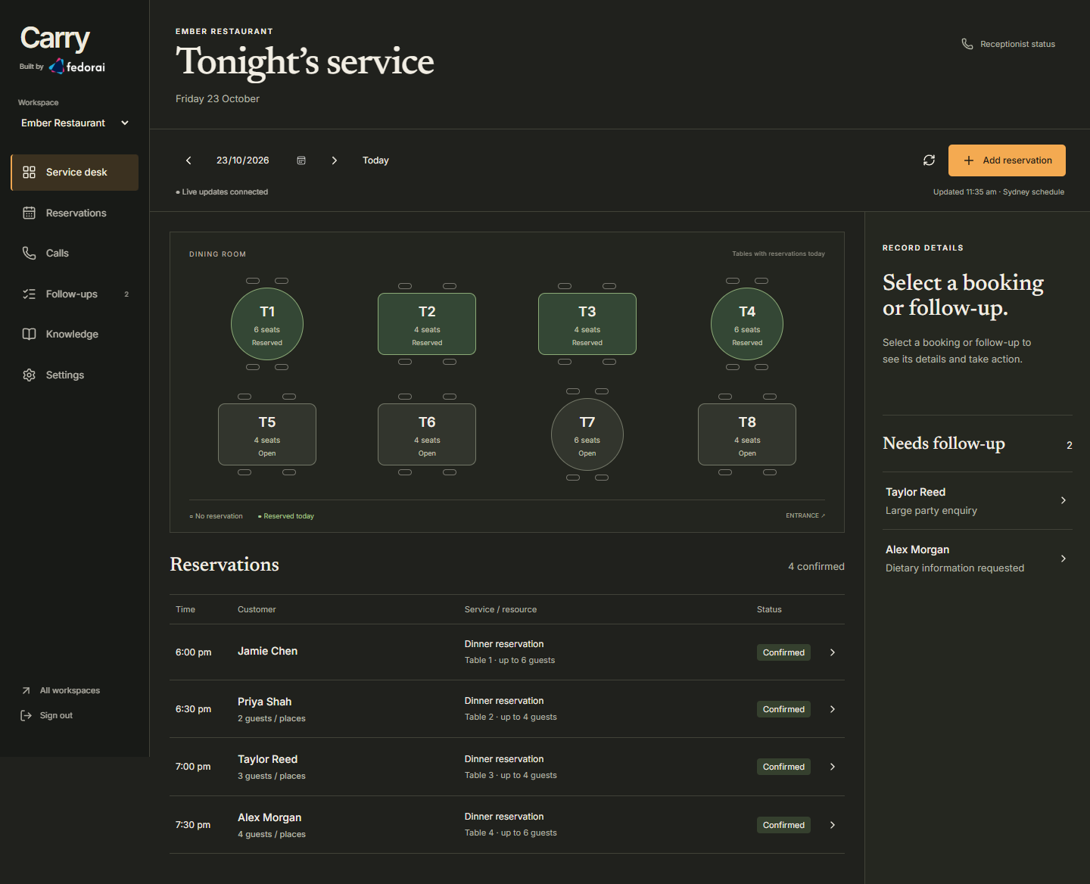Click the Carry logo
Screen dimensions: 1090x884
(54, 38)
